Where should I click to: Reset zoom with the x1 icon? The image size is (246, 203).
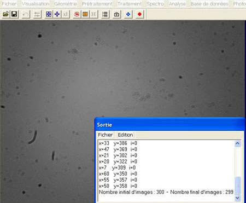(66, 14)
